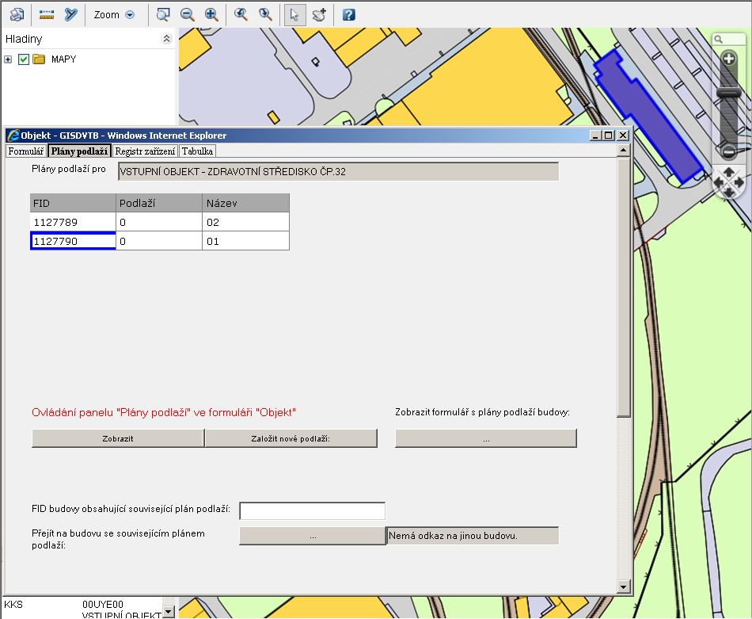Click the red Ovládání panelu heading text
This screenshot has height=619, width=752.
[x=164, y=412]
